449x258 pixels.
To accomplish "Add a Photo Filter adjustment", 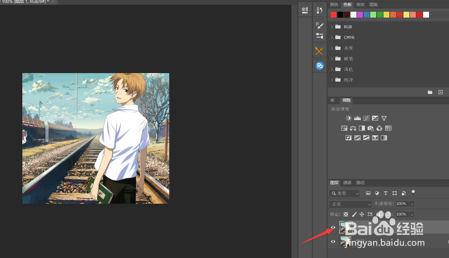I will pyautogui.click(x=371, y=128).
